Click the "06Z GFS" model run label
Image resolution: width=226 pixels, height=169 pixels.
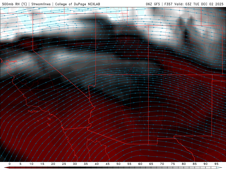pyautogui.click(x=153, y=4)
